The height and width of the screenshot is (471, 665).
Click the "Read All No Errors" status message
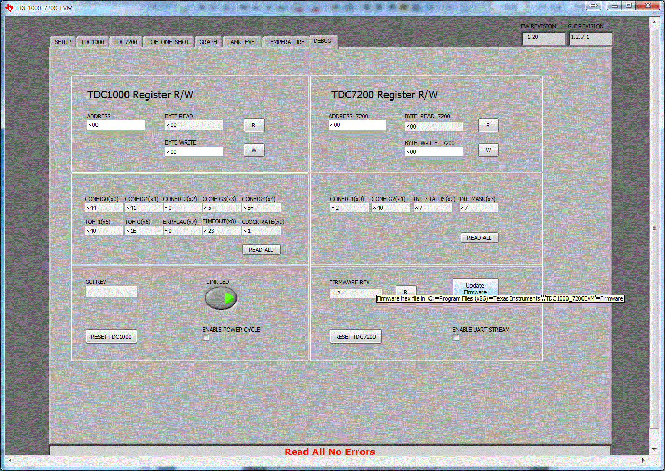pos(330,452)
